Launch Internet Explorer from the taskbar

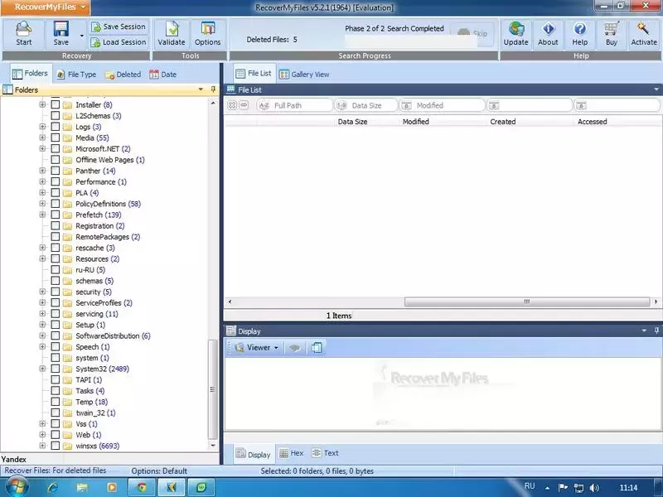click(52, 488)
